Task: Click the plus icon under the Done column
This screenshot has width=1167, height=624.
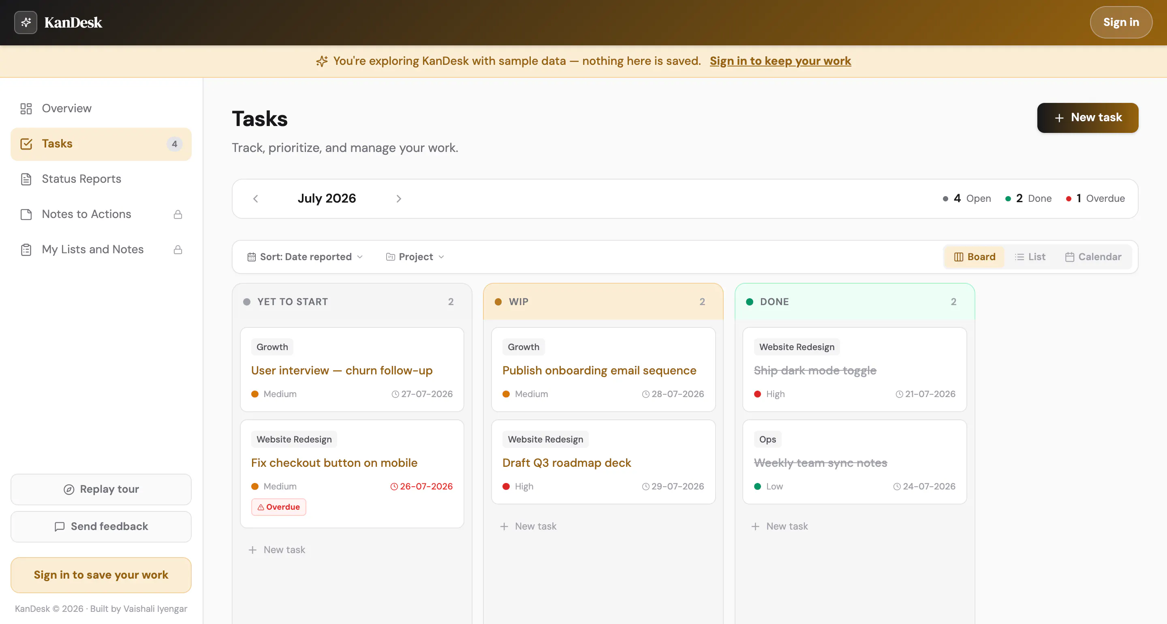Action: [x=755, y=527]
